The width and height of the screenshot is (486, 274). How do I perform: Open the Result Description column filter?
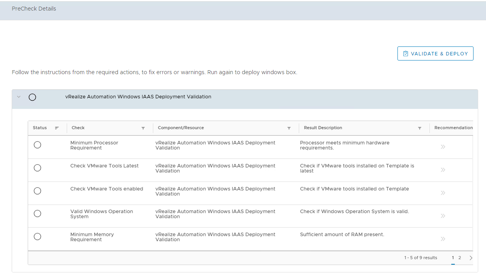point(420,128)
